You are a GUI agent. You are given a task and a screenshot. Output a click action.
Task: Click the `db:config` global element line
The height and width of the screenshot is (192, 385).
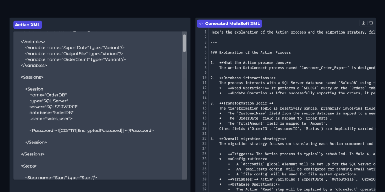(302, 164)
